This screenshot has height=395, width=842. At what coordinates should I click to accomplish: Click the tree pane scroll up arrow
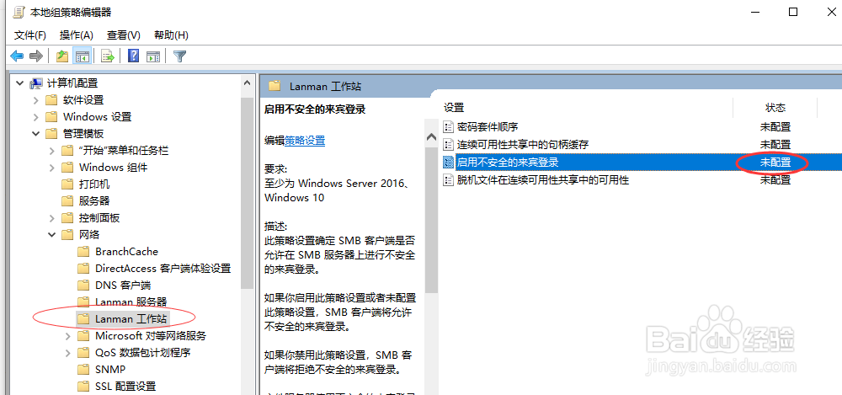tap(247, 83)
